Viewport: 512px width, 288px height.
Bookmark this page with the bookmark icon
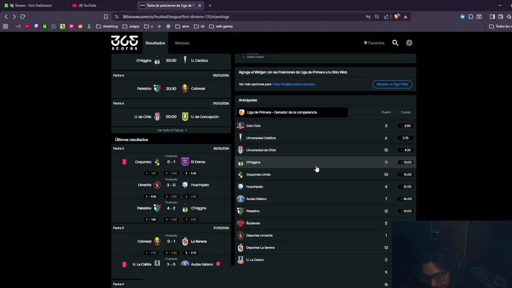106,16
